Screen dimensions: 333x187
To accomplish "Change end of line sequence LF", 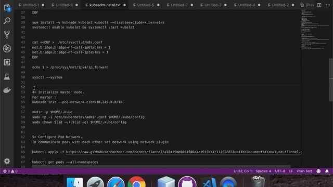I will coord(291,171).
